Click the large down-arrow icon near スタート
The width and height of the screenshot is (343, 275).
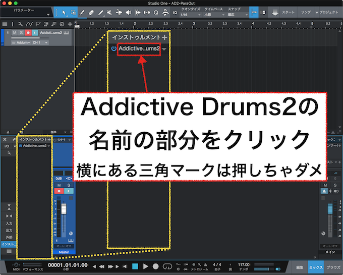(x=275, y=13)
